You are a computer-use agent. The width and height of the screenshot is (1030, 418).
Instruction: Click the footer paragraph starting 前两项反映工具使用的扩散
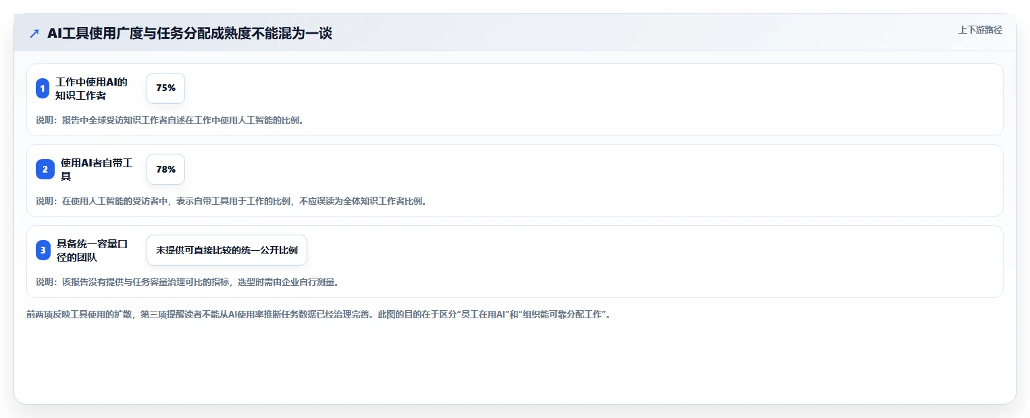(319, 314)
